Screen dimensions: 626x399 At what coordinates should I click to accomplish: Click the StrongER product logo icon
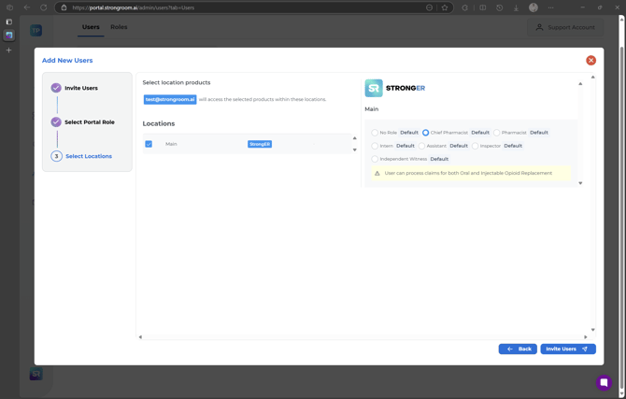374,88
